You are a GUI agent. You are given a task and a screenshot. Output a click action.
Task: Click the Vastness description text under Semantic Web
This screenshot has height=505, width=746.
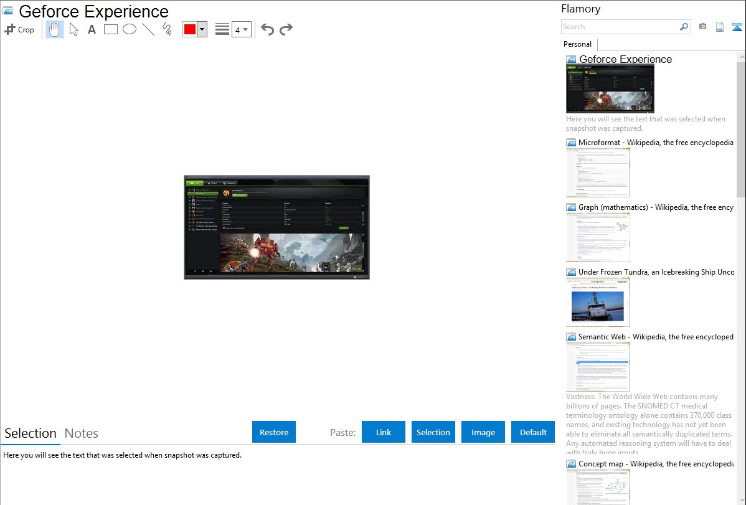[649, 424]
